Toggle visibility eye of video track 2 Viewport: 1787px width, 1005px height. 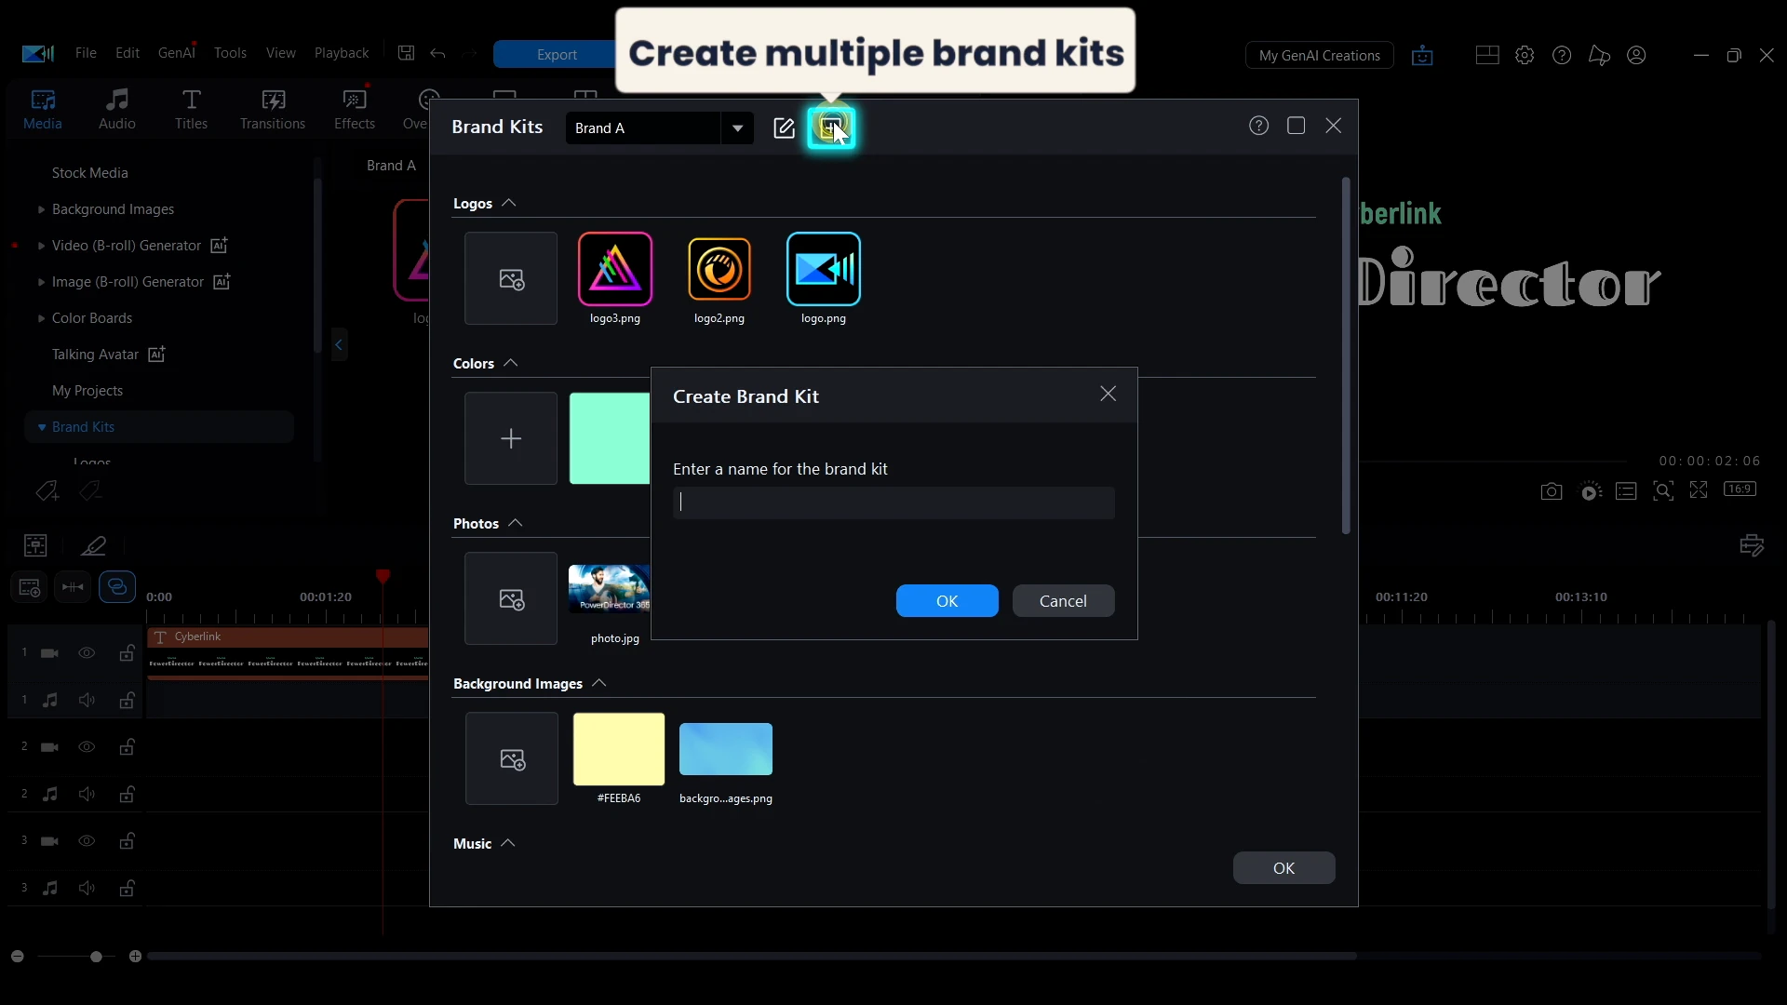coord(87,747)
